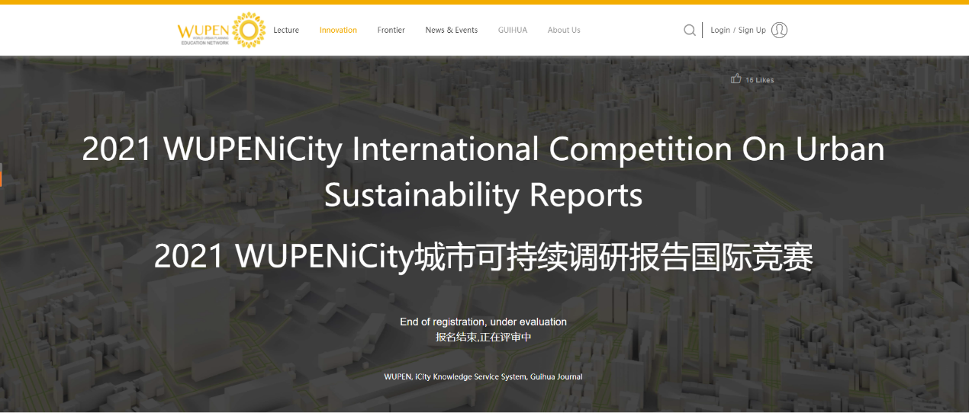This screenshot has width=969, height=413.
Task: Open the About Us page
Action: pos(564,30)
